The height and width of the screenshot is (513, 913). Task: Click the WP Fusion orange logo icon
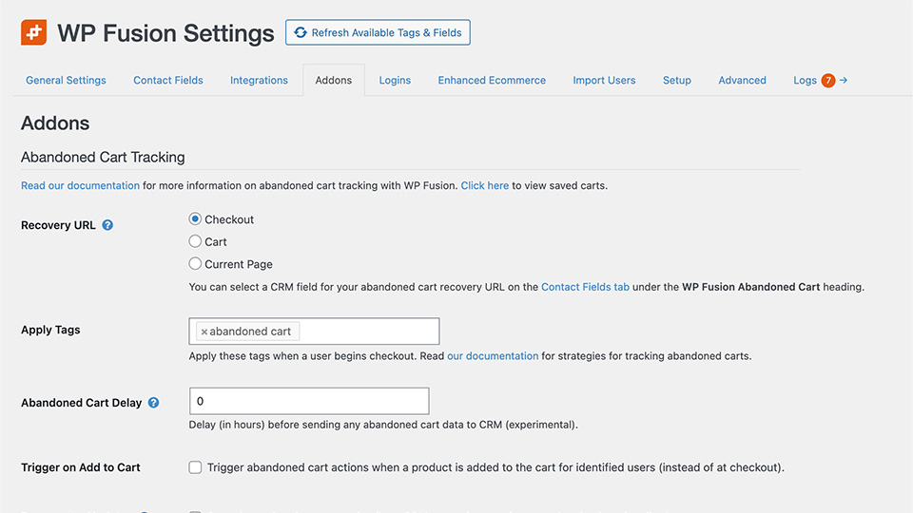click(x=33, y=32)
